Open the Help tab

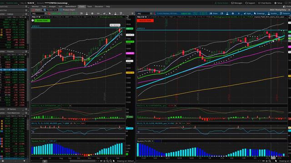pos(108,6)
